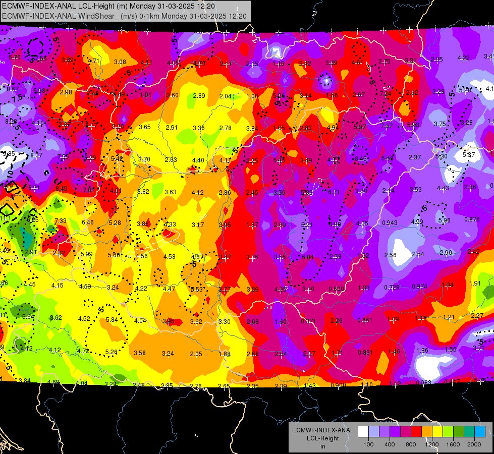
Task: Click the legend label '1200'
Action: (432, 444)
